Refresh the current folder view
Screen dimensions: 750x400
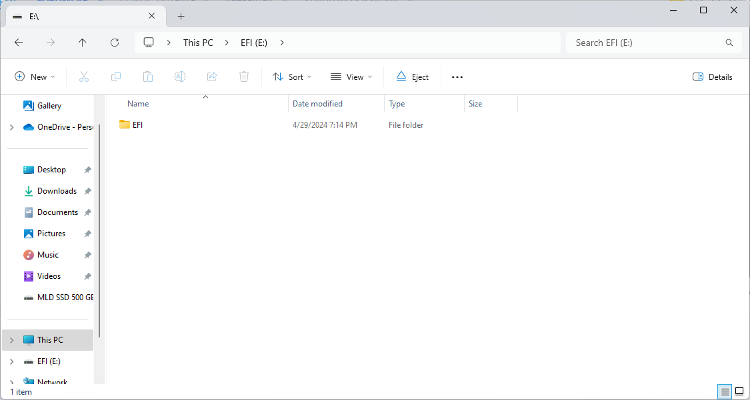click(x=115, y=43)
